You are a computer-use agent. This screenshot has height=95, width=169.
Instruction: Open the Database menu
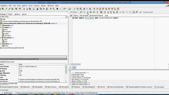click(4, 6)
